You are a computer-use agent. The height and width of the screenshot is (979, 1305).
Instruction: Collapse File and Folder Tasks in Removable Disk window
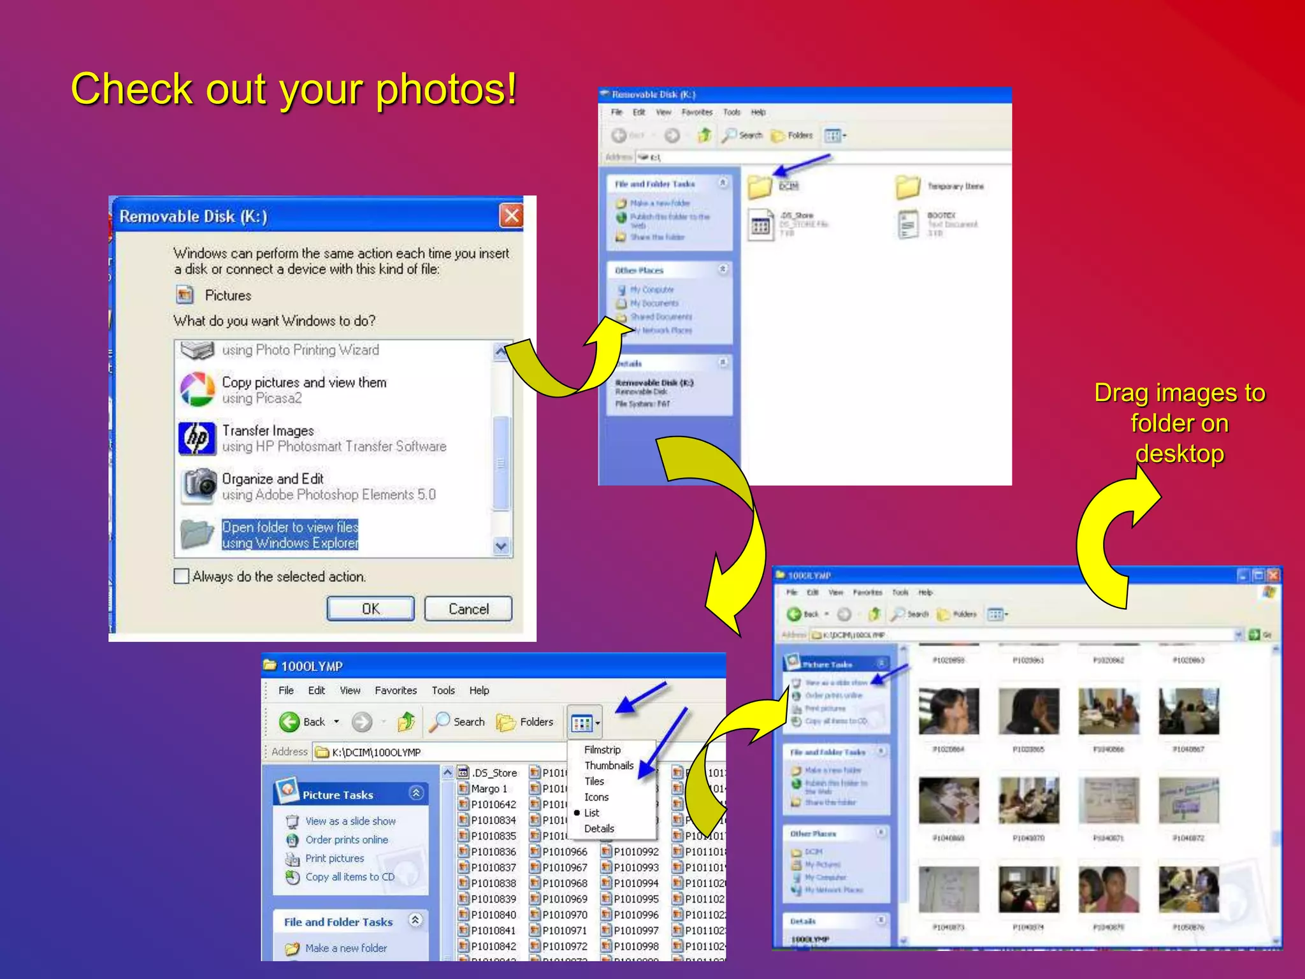pyautogui.click(x=723, y=183)
